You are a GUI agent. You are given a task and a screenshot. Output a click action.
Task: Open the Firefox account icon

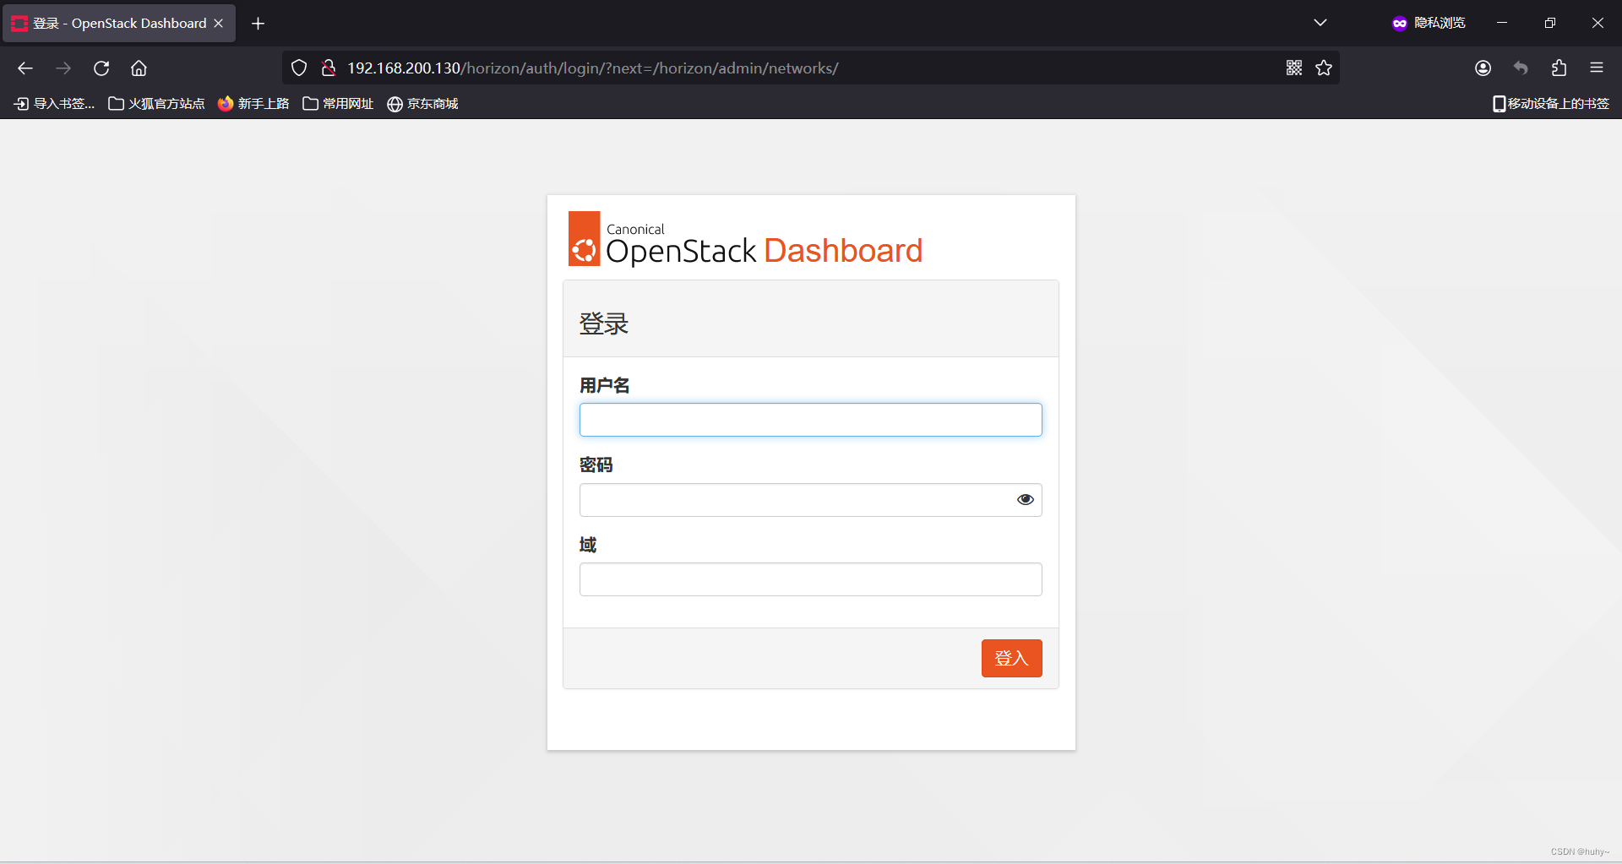pos(1483,68)
